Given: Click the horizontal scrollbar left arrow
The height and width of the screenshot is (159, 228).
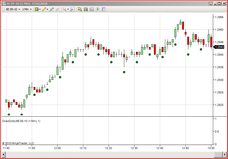Looking at the screenshot, I should coord(4,154).
